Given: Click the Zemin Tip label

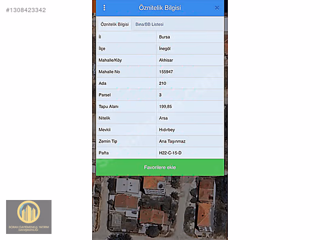Looking at the screenshot, I should point(108,141).
